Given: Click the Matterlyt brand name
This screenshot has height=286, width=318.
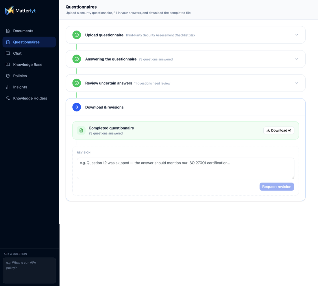Looking at the screenshot, I should [x=25, y=11].
